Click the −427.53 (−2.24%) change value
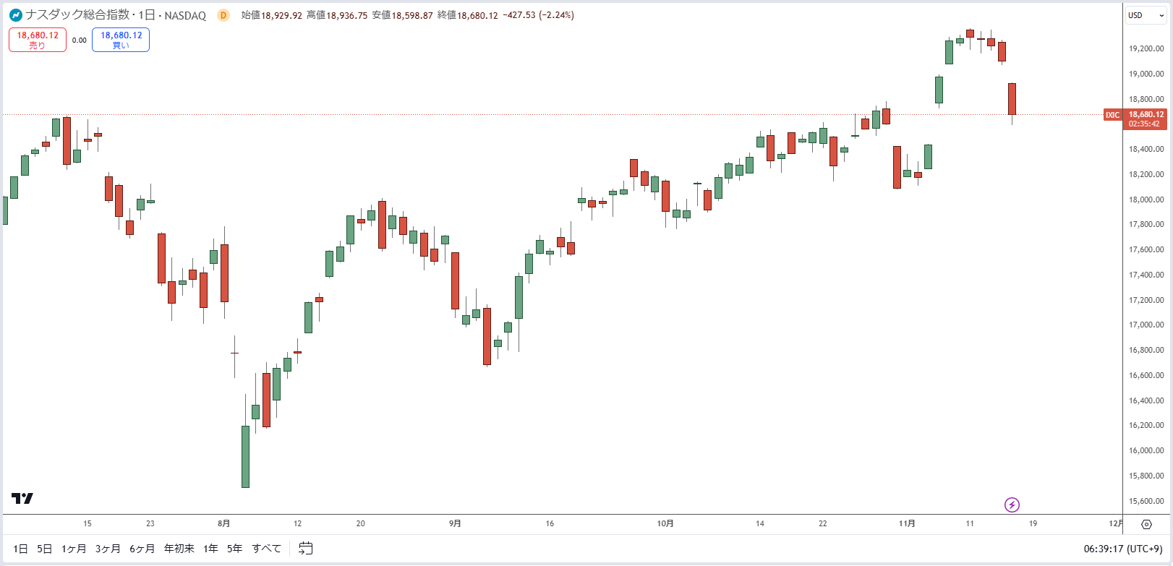 (x=539, y=15)
